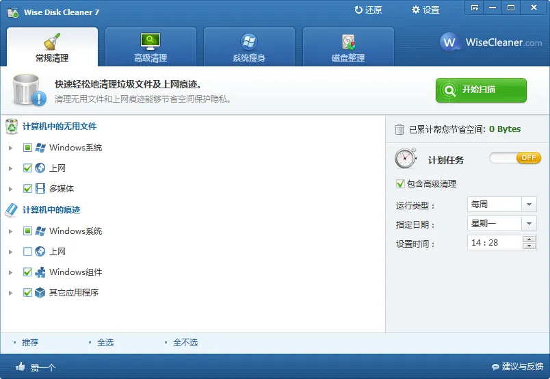Switch to the 磁盘整理 tab
This screenshot has width=550, height=379.
tap(348, 47)
